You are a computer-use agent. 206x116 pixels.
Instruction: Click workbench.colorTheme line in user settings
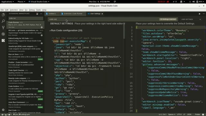tap(165, 30)
